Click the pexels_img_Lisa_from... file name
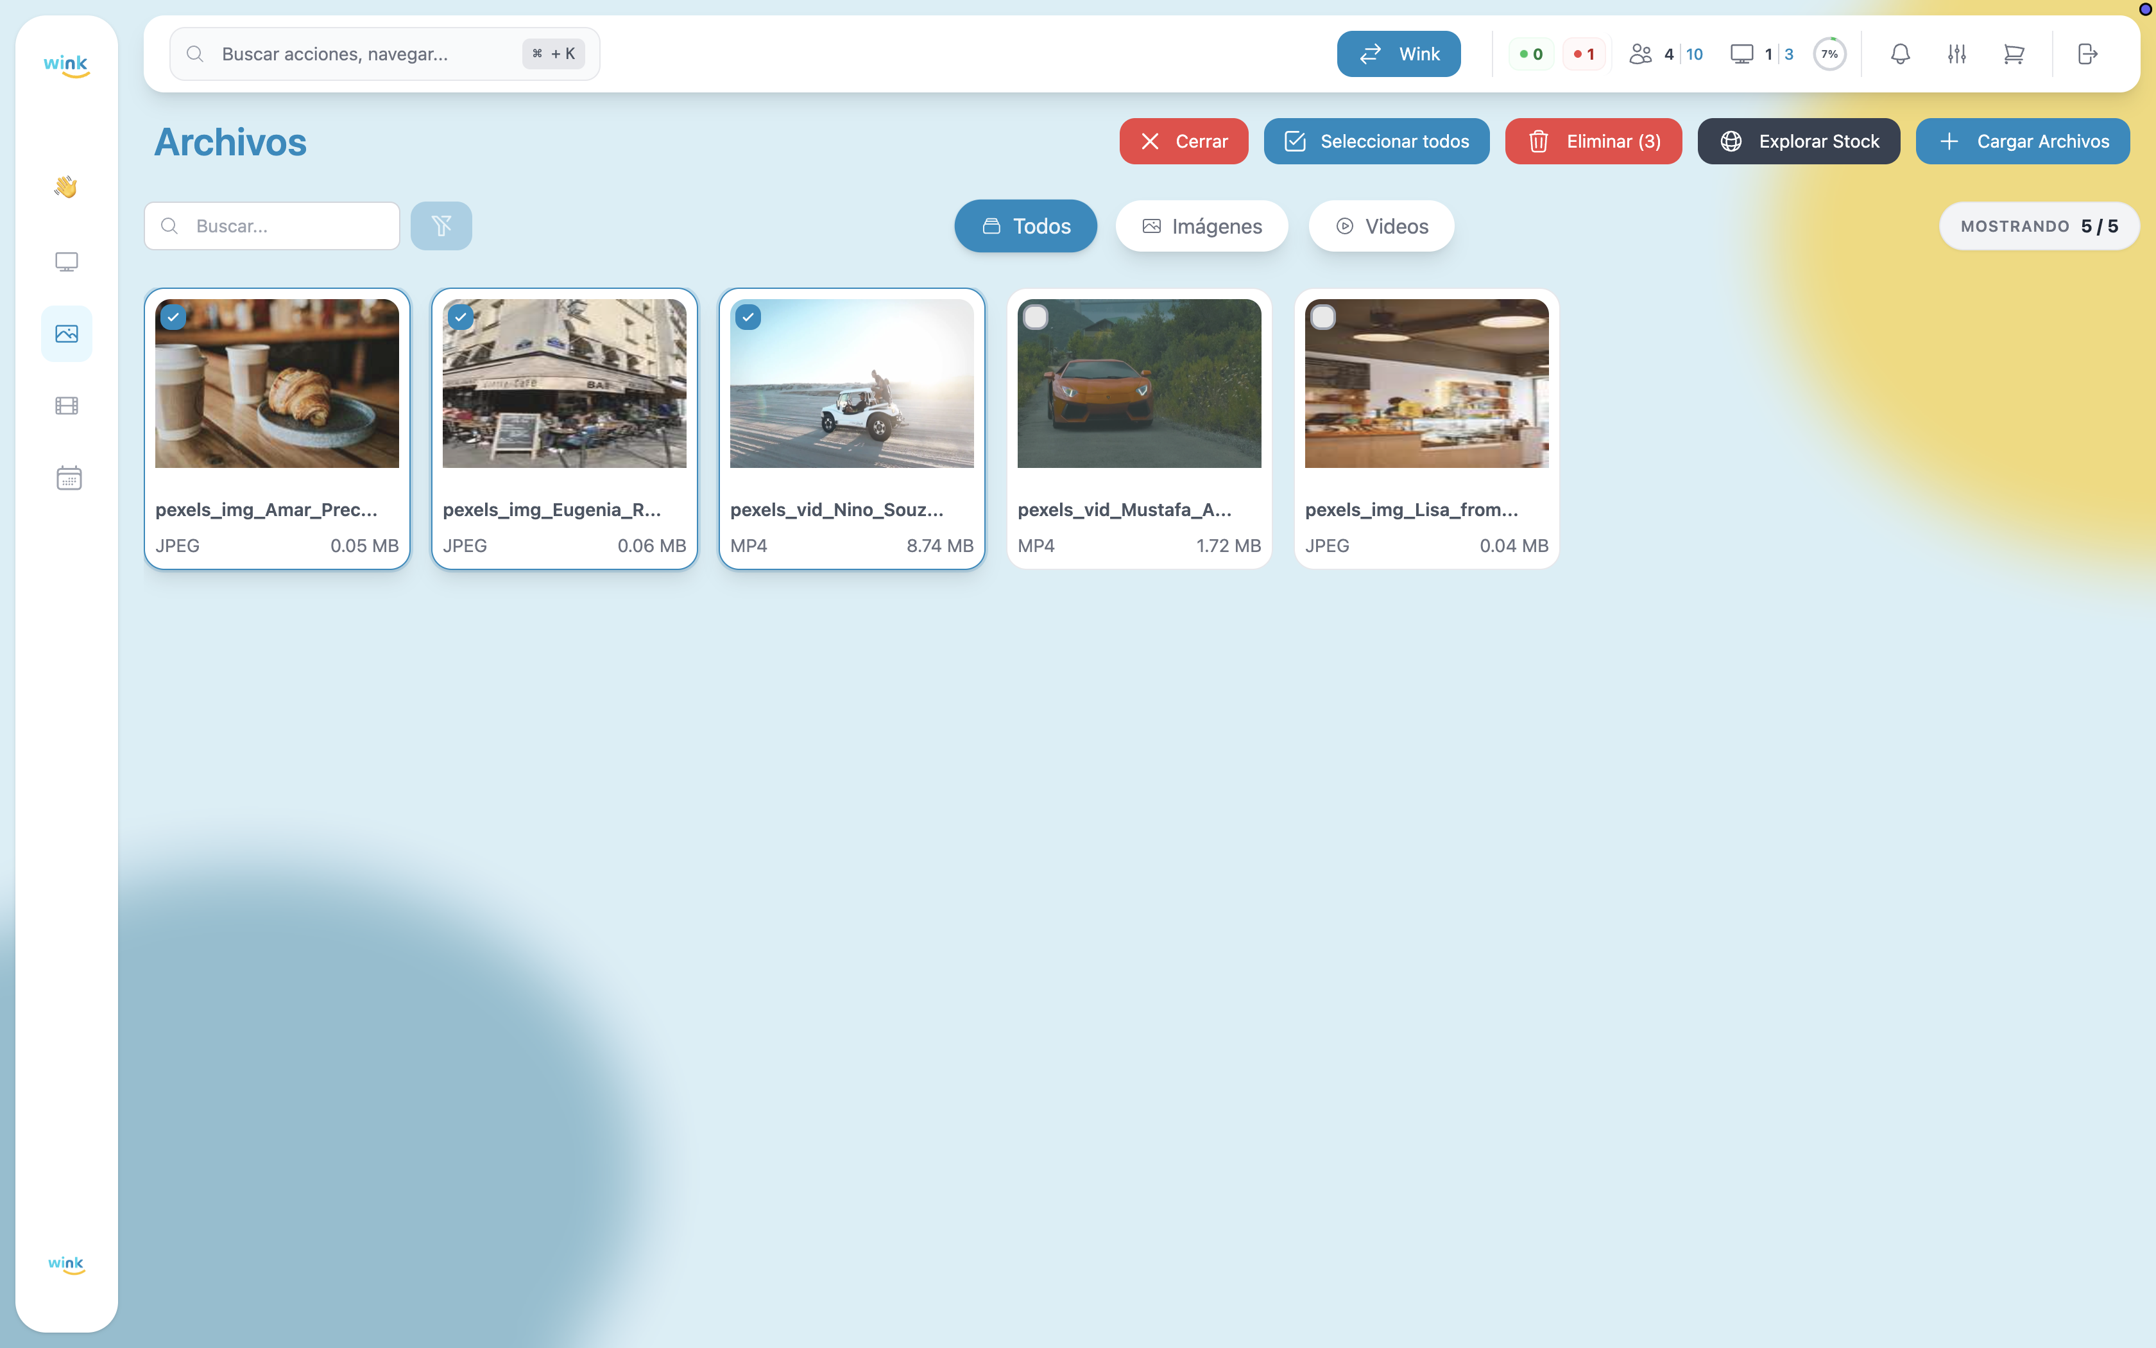The height and width of the screenshot is (1348, 2156). click(x=1411, y=509)
